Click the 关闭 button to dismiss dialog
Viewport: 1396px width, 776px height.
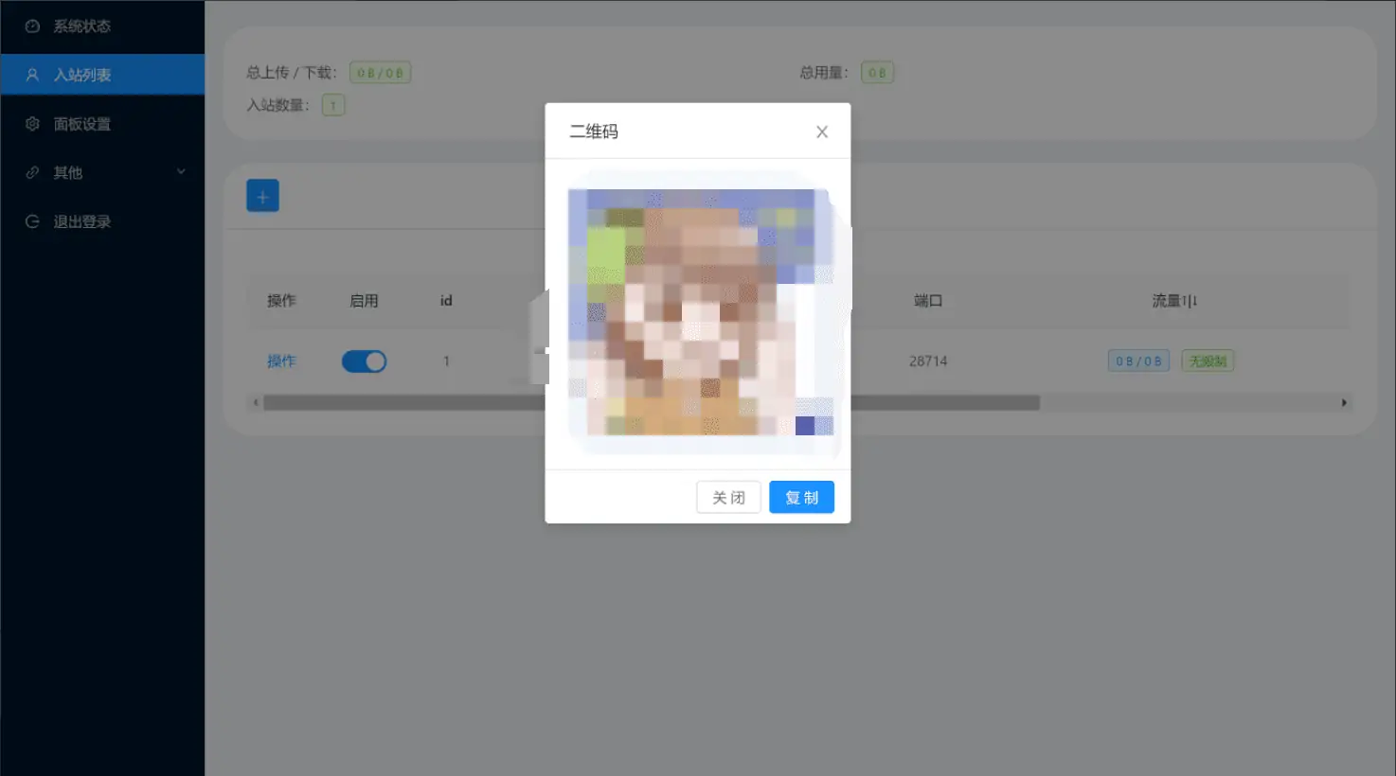[727, 497]
